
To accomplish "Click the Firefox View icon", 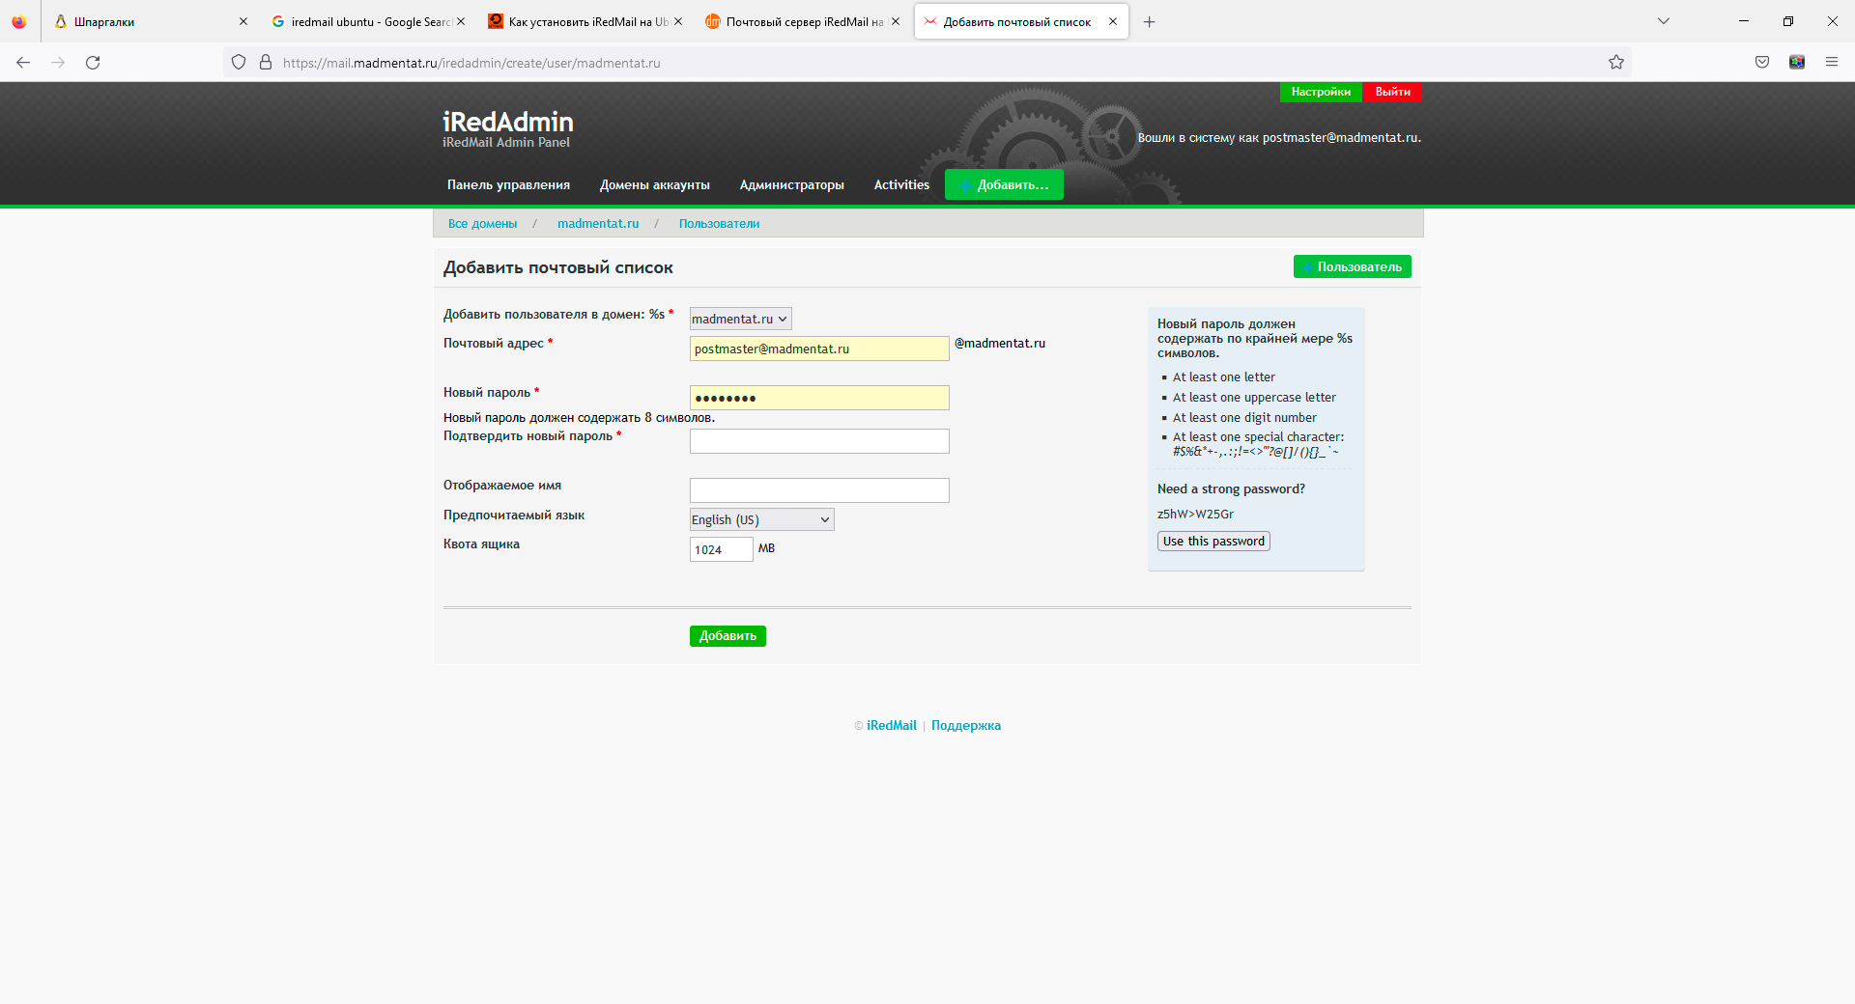I will pos(19,21).
